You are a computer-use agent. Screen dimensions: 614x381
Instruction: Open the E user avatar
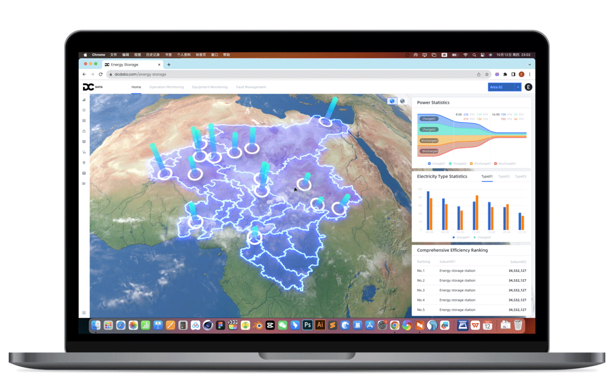point(528,87)
